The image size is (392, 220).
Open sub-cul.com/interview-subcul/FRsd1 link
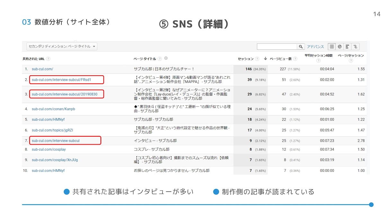[x=62, y=80]
